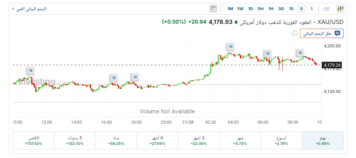Open the news marker near 06:20
356x158 pixels.
[268, 53]
